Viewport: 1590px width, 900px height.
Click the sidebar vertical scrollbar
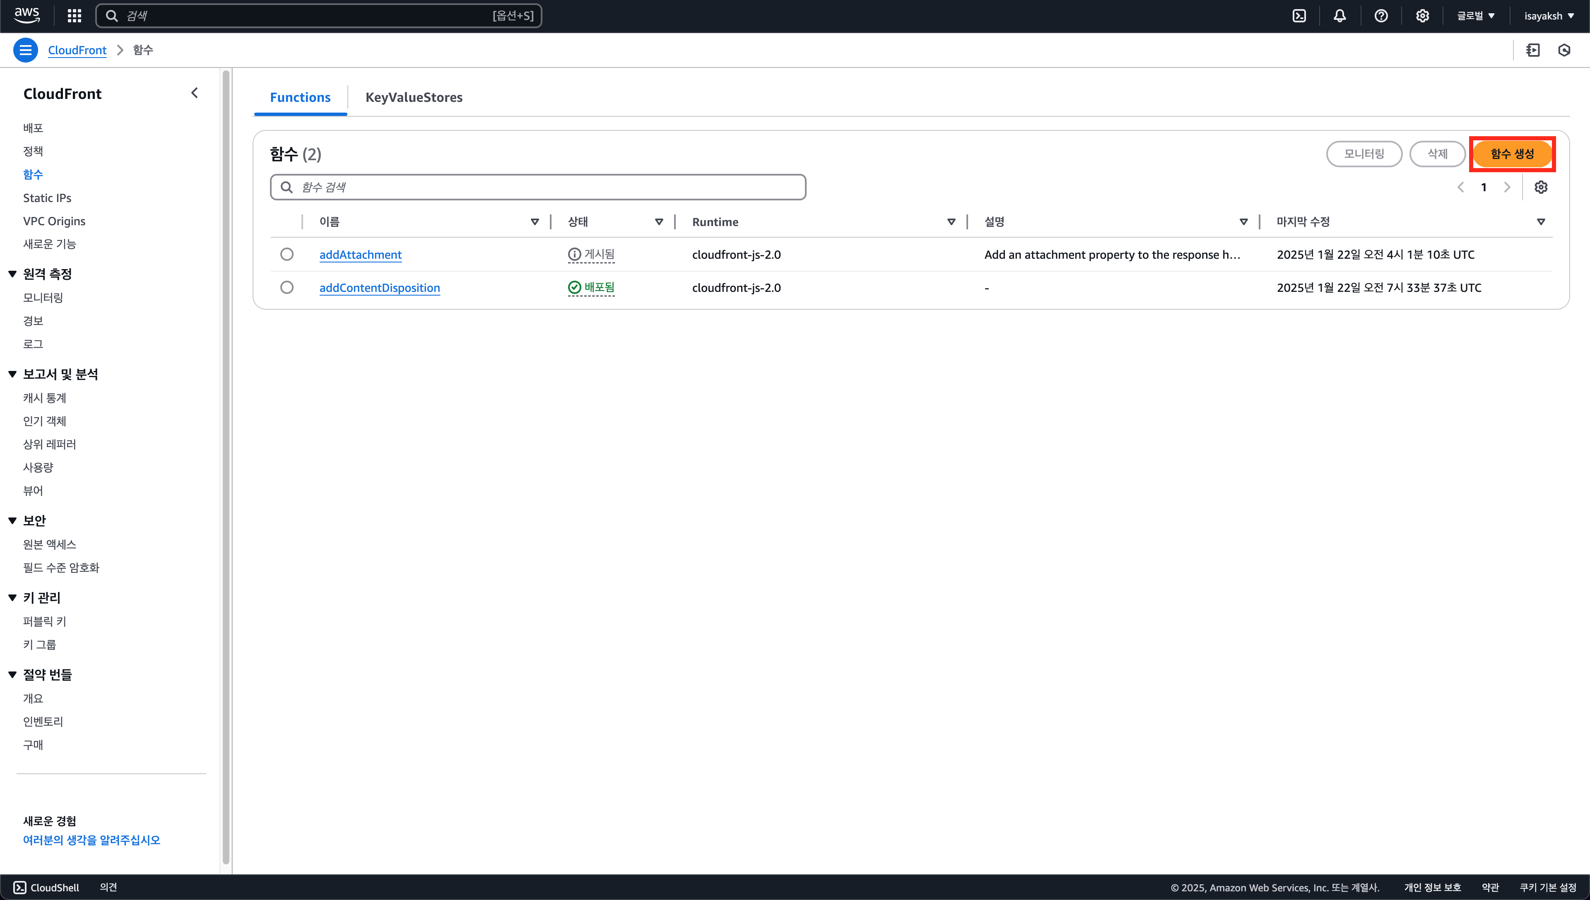tap(226, 467)
